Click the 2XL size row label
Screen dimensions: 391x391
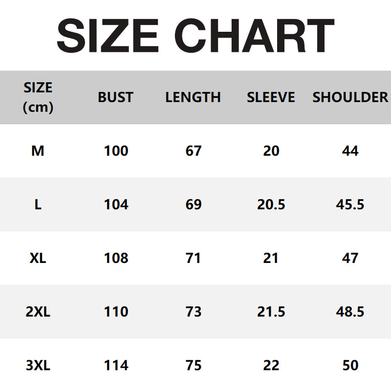38,311
